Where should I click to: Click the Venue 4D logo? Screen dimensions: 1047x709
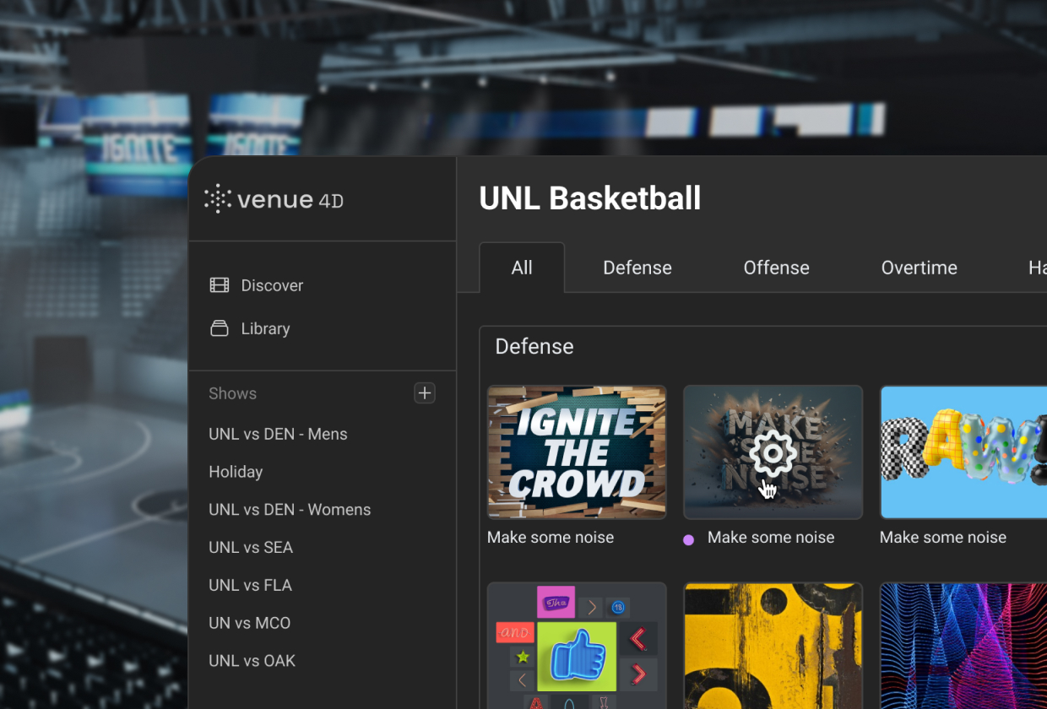(x=274, y=199)
